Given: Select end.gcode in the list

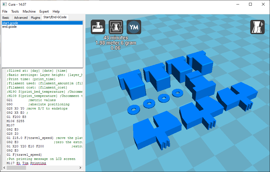Looking at the screenshot, I should [x=42, y=27].
